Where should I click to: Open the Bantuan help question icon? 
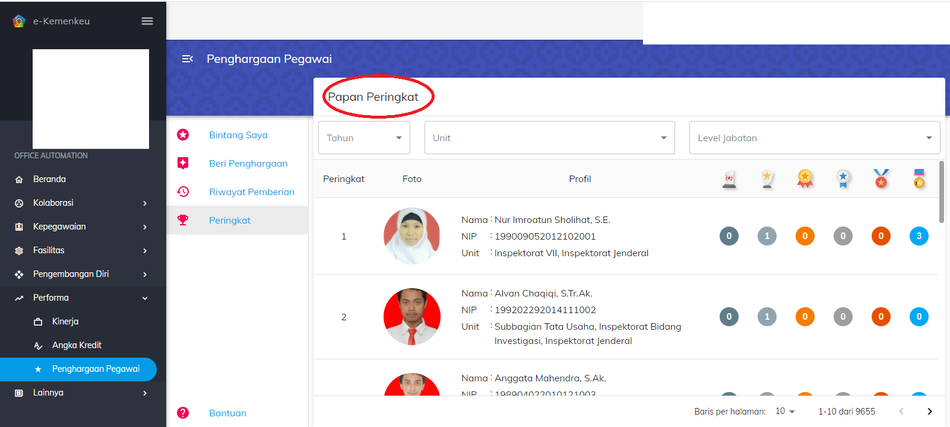click(x=183, y=413)
